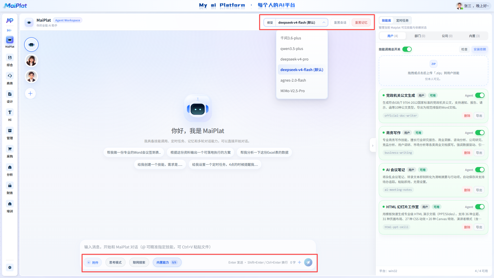The image size is (494, 278).
Task: Focus the message input field
Action: 198,247
